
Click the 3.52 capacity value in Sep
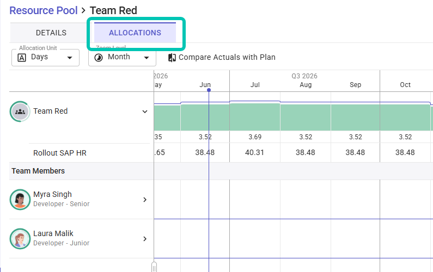(x=356, y=137)
